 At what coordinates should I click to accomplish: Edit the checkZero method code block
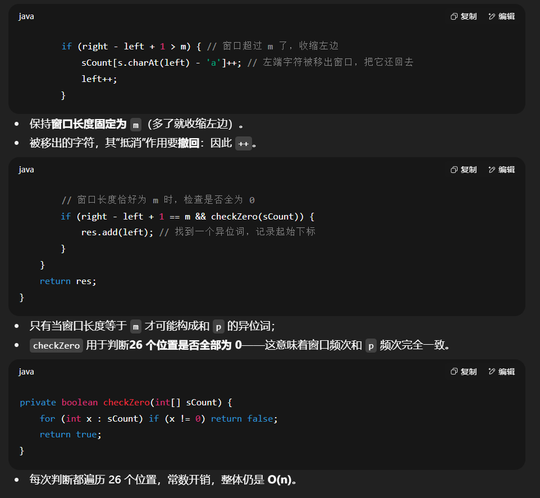501,371
